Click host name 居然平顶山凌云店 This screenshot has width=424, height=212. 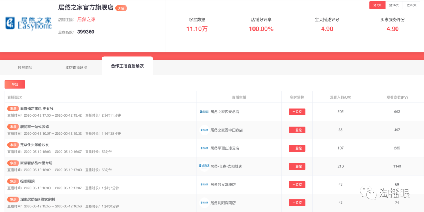[x=225, y=148]
